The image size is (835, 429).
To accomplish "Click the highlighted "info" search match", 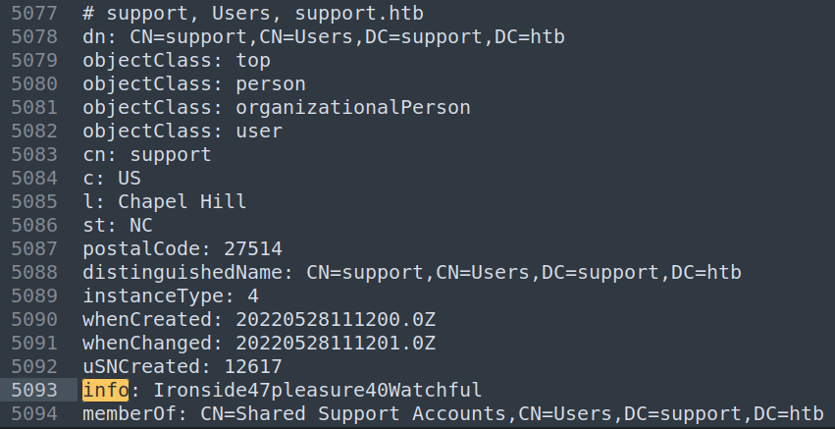I will point(105,390).
